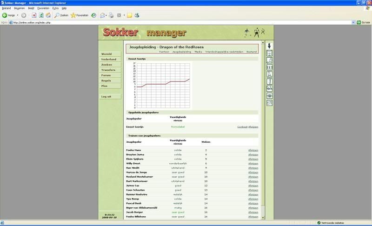Click the stadium icon in right sidebar
This screenshot has height=226, width=372.
[269, 96]
